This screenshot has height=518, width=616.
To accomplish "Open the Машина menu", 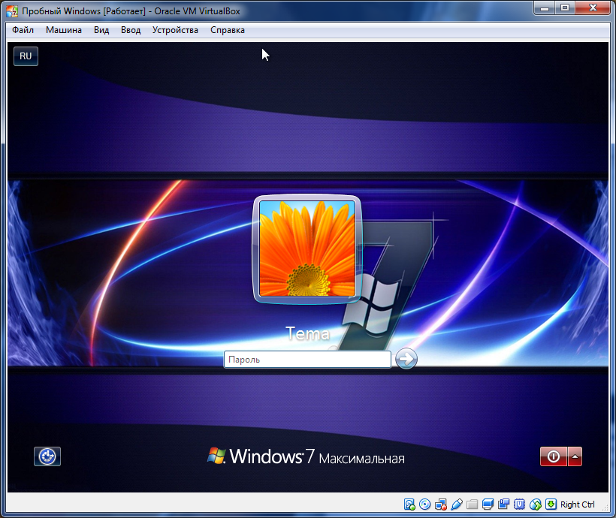I will [x=63, y=30].
